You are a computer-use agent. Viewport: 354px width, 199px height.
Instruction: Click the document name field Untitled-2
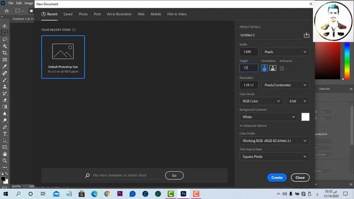click(270, 35)
